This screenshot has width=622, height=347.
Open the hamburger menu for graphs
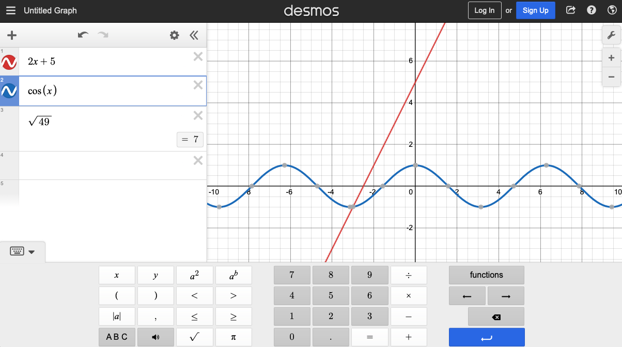(11, 10)
